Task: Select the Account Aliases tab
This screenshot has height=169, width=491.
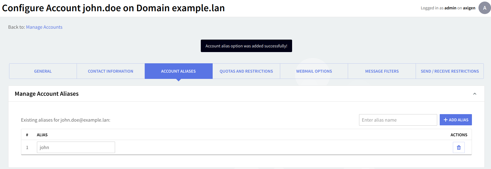Action: click(x=178, y=71)
